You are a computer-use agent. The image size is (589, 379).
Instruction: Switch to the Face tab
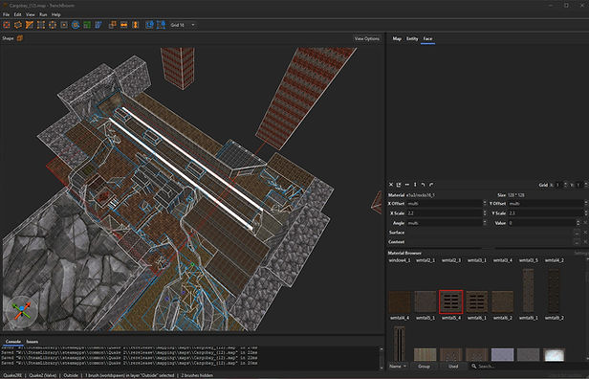click(x=427, y=38)
